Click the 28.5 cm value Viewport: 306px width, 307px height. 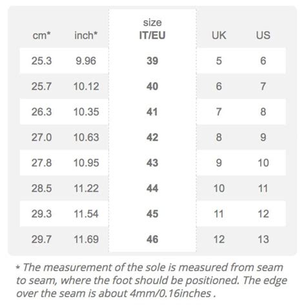click(41, 188)
